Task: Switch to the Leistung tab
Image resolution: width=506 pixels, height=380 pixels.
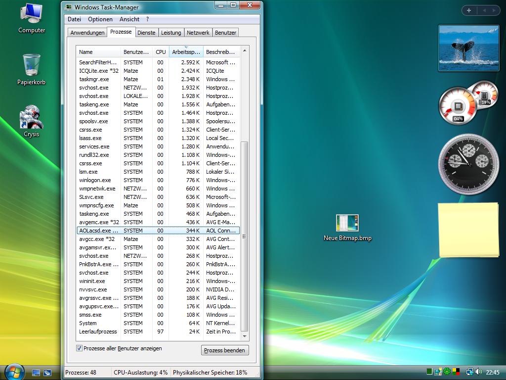Action: (171, 33)
